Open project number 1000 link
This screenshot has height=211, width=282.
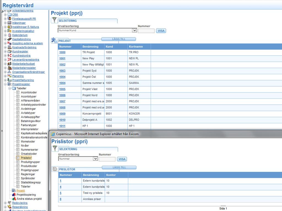point(63,52)
